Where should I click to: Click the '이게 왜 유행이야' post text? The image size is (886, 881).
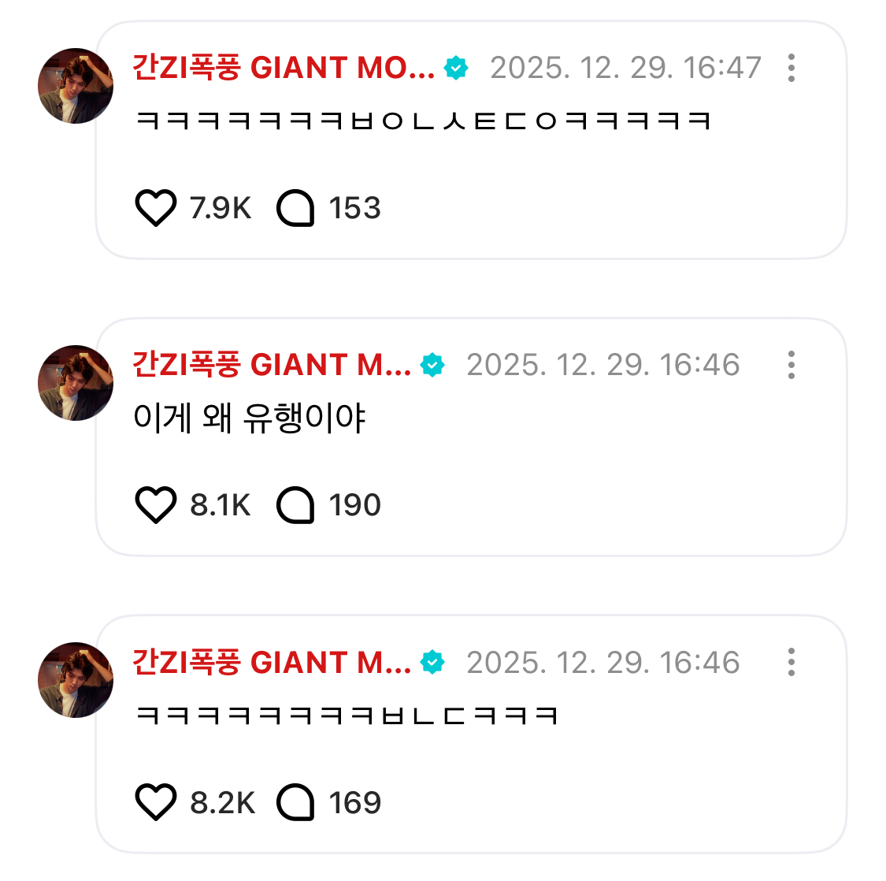(x=249, y=418)
